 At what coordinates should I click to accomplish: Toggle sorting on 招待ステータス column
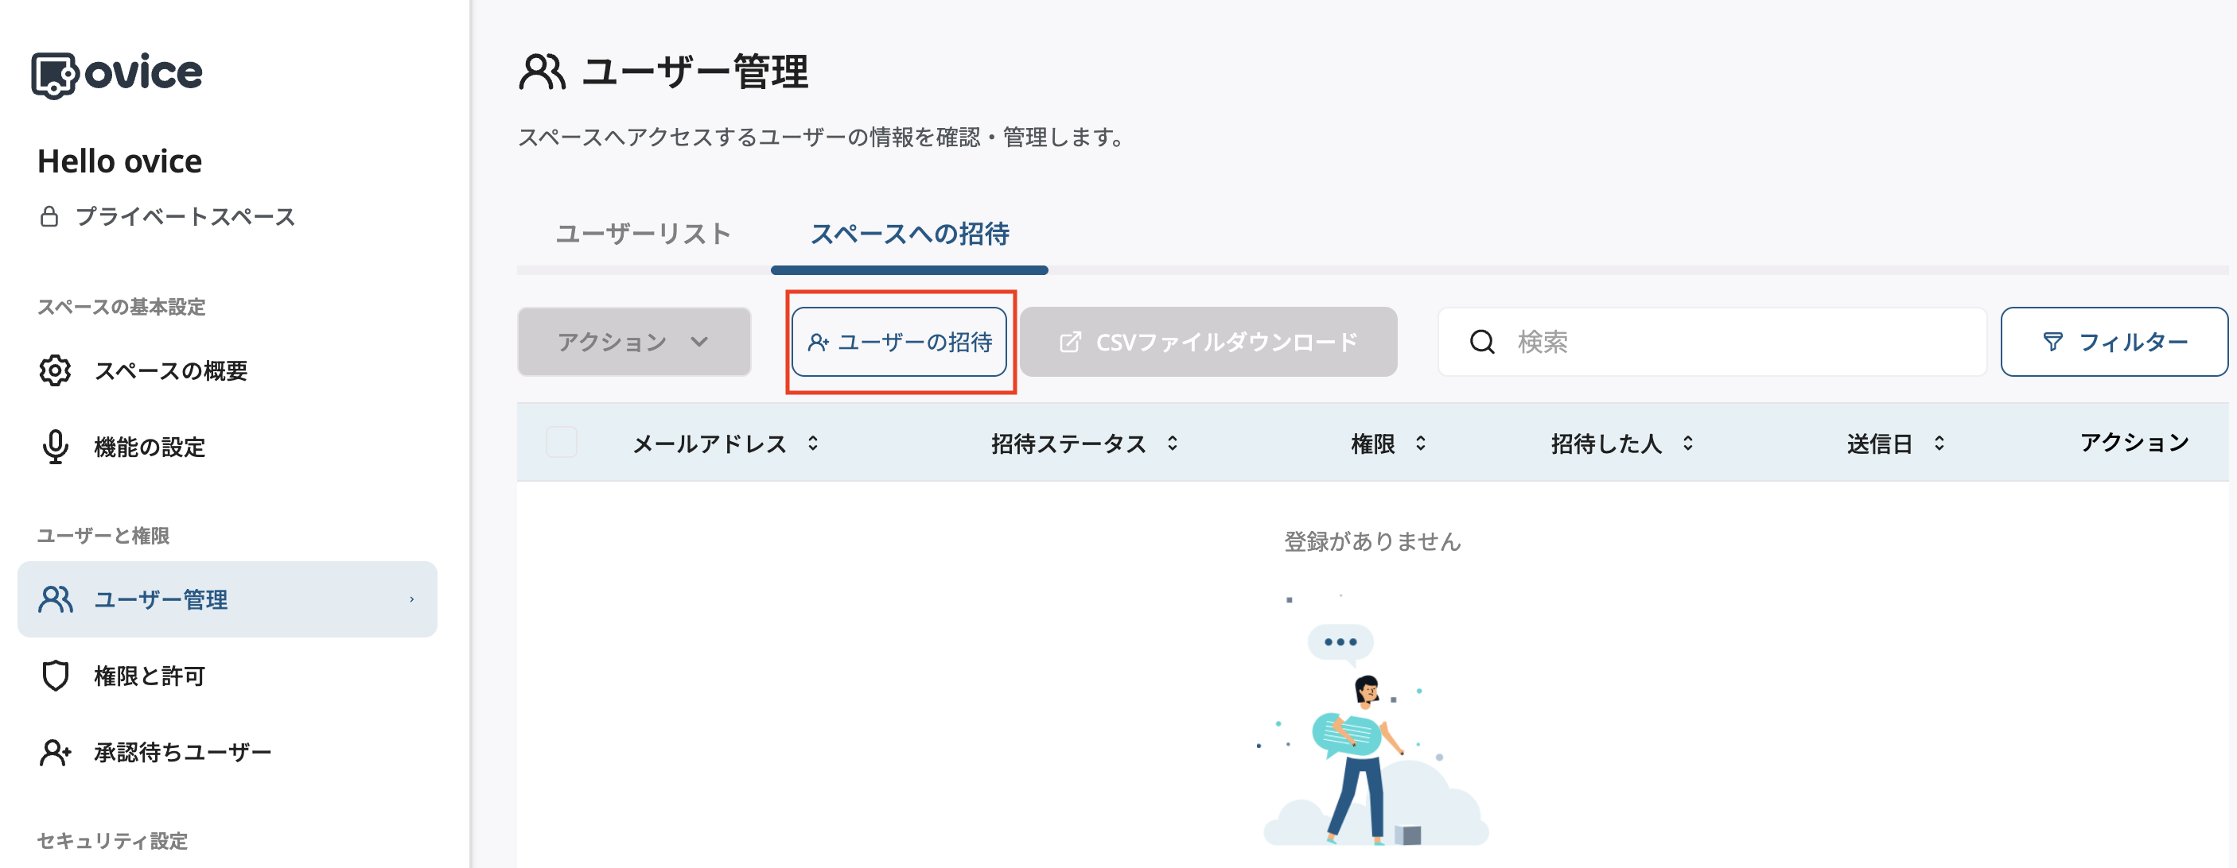pos(1173,443)
